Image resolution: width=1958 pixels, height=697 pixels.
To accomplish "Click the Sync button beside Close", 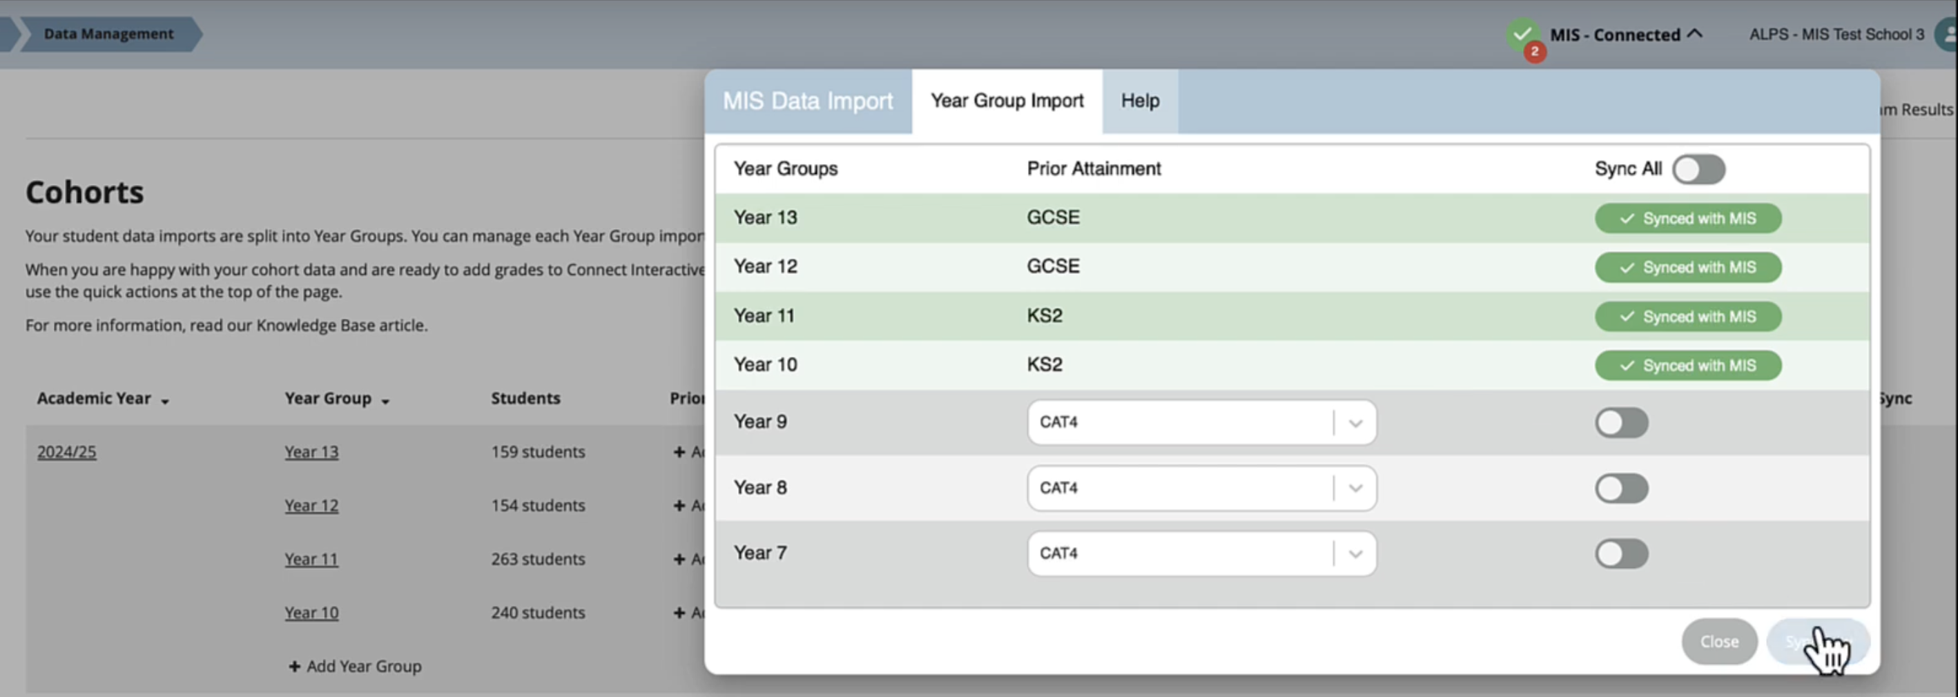I will click(1817, 642).
